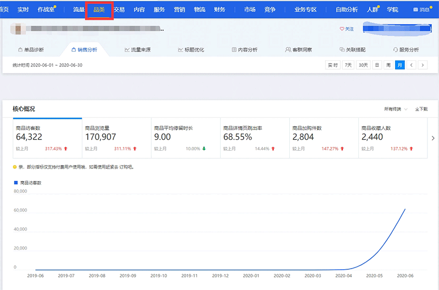This screenshot has width=439, height=290.
Task: Show more metrics with right chevron
Action: click(x=433, y=138)
